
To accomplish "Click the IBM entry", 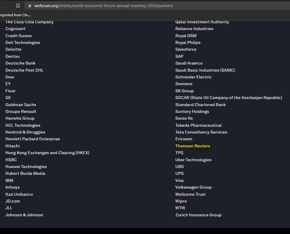I will coord(9,180).
